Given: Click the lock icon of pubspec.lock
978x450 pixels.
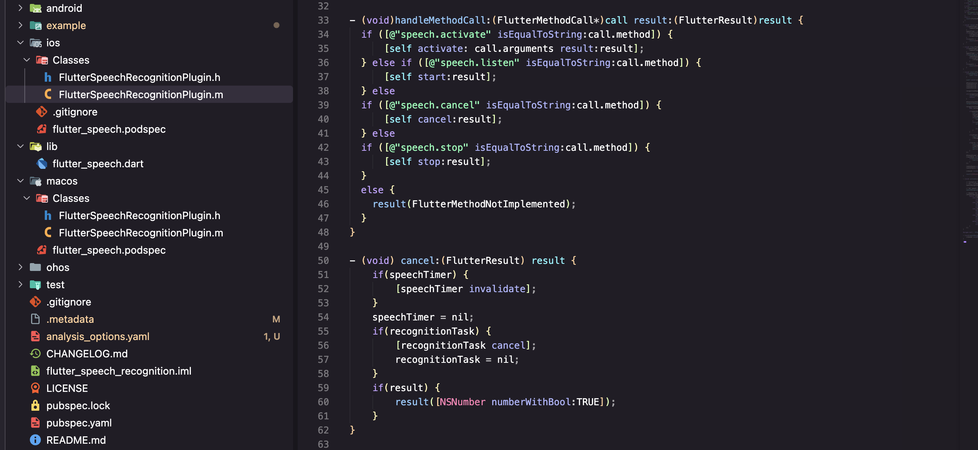Looking at the screenshot, I should pyautogui.click(x=35, y=406).
